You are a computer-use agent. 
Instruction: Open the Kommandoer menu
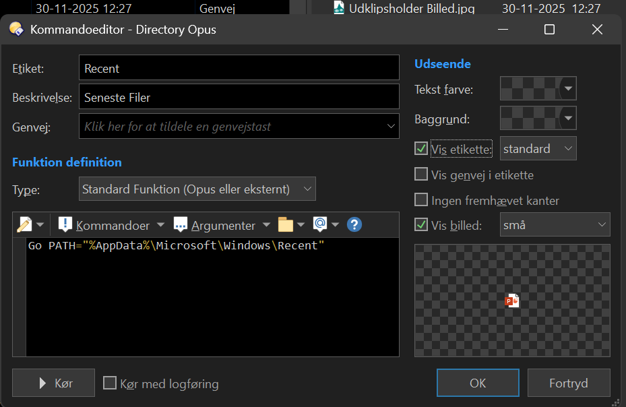coord(113,225)
